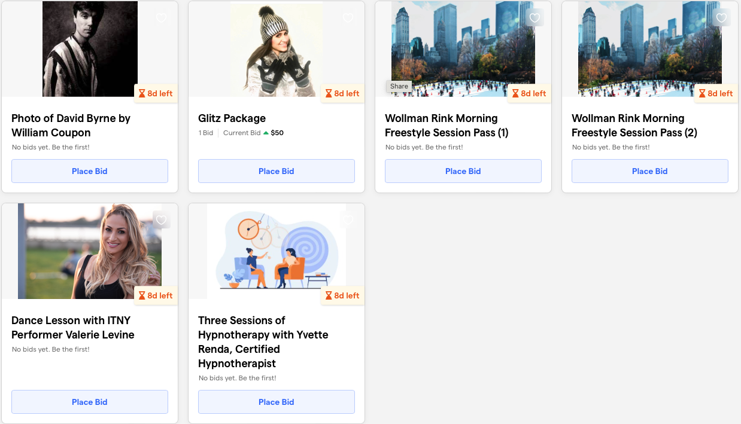Click Share tooltip on Wollman Rink image
This screenshot has width=741, height=424.
click(399, 86)
